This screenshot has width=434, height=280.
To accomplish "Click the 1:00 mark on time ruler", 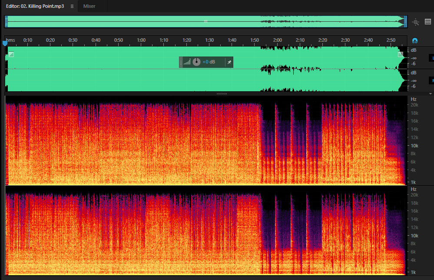I will [x=141, y=40].
